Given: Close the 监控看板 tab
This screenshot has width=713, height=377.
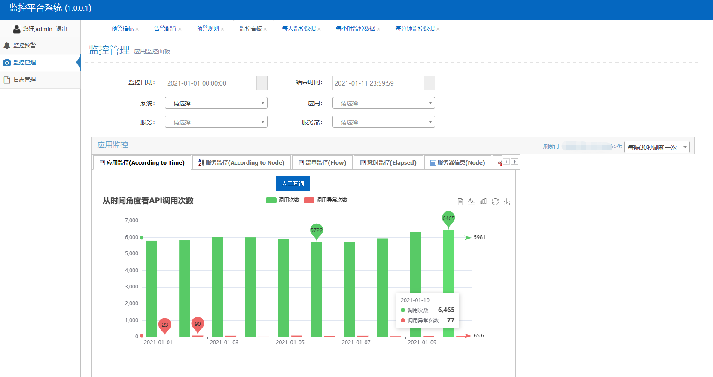Looking at the screenshot, I should [x=265, y=29].
